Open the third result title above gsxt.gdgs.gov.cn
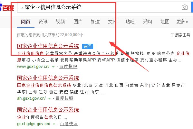Image resolution: width=193 pixels, height=129 pixels. 48,110
